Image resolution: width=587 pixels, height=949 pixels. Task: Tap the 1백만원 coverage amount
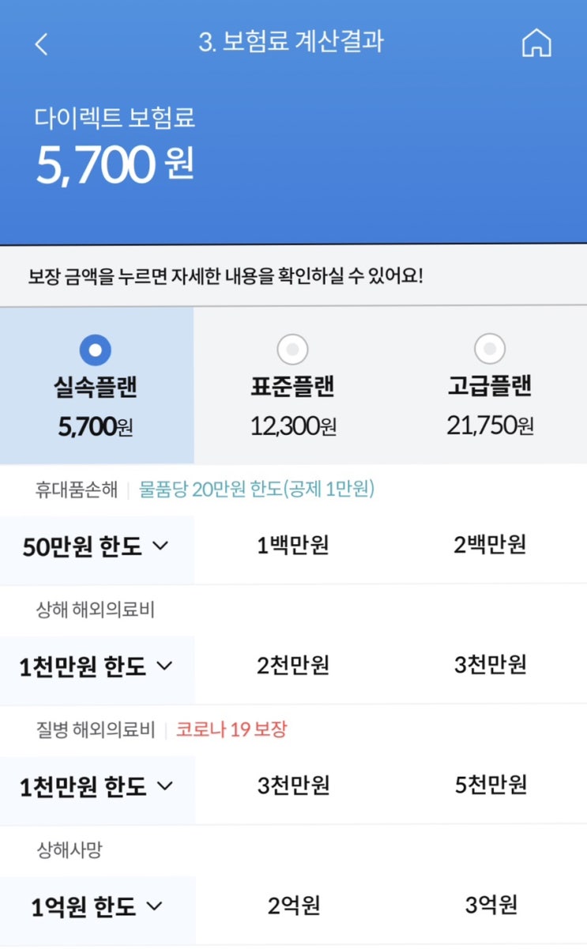pyautogui.click(x=293, y=546)
